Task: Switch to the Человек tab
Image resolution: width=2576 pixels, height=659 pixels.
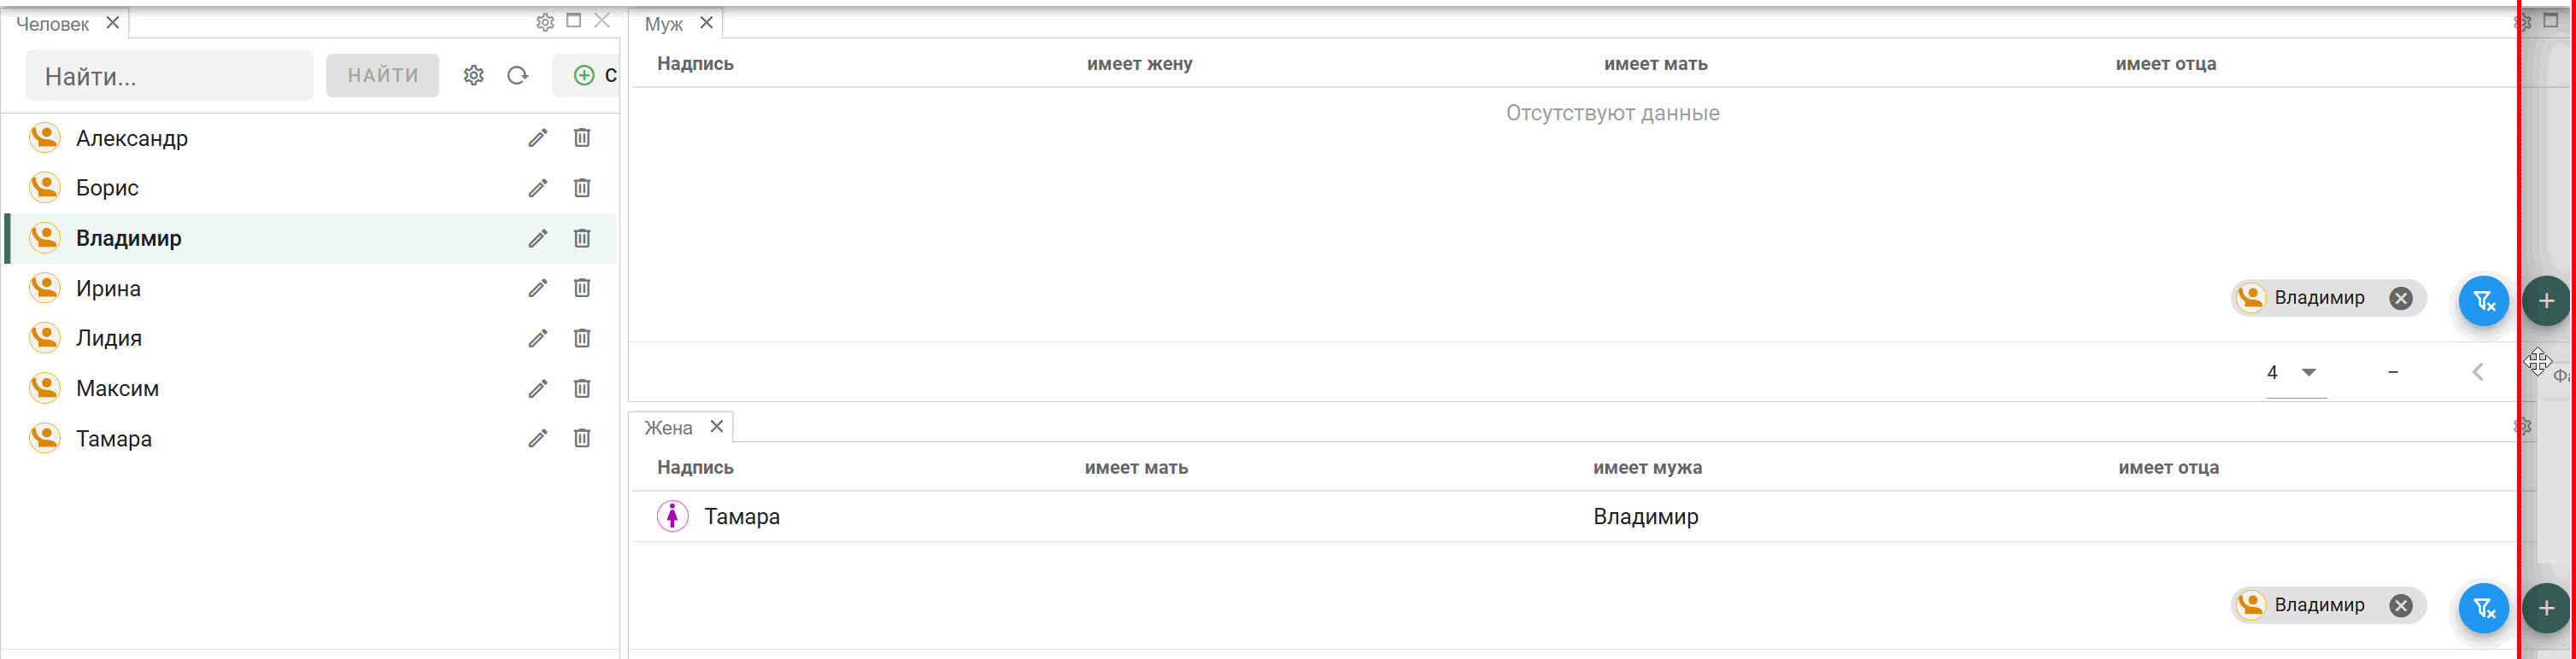Action: (53, 24)
